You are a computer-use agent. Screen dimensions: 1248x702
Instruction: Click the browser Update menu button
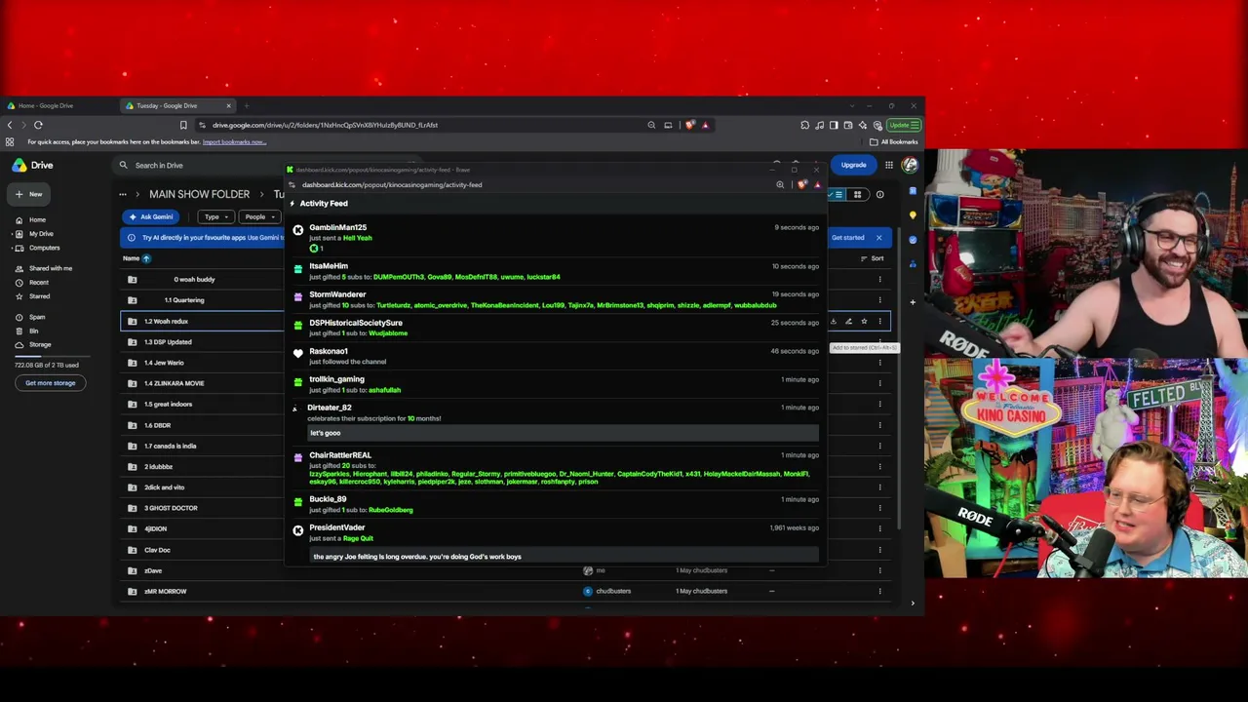pos(904,125)
